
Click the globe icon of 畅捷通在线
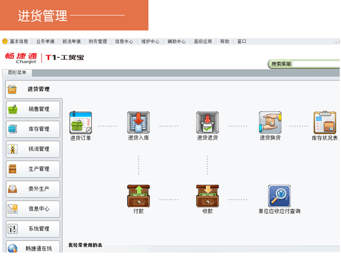click(x=12, y=248)
